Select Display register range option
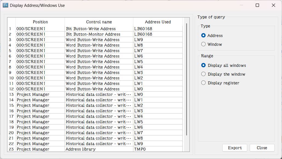The height and width of the screenshot is (159, 282). 203,83
